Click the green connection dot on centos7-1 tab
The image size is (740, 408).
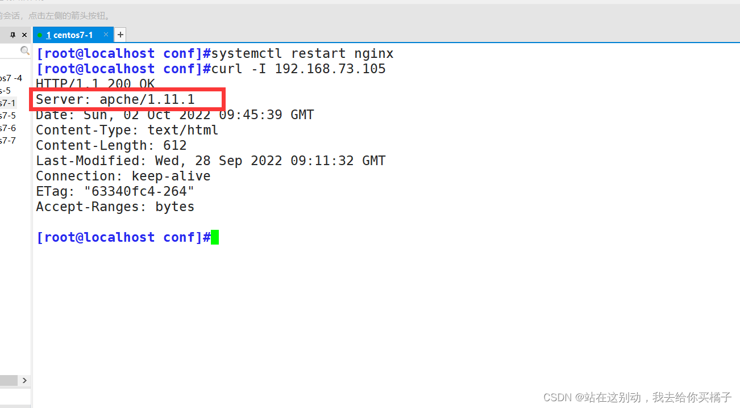coord(40,35)
